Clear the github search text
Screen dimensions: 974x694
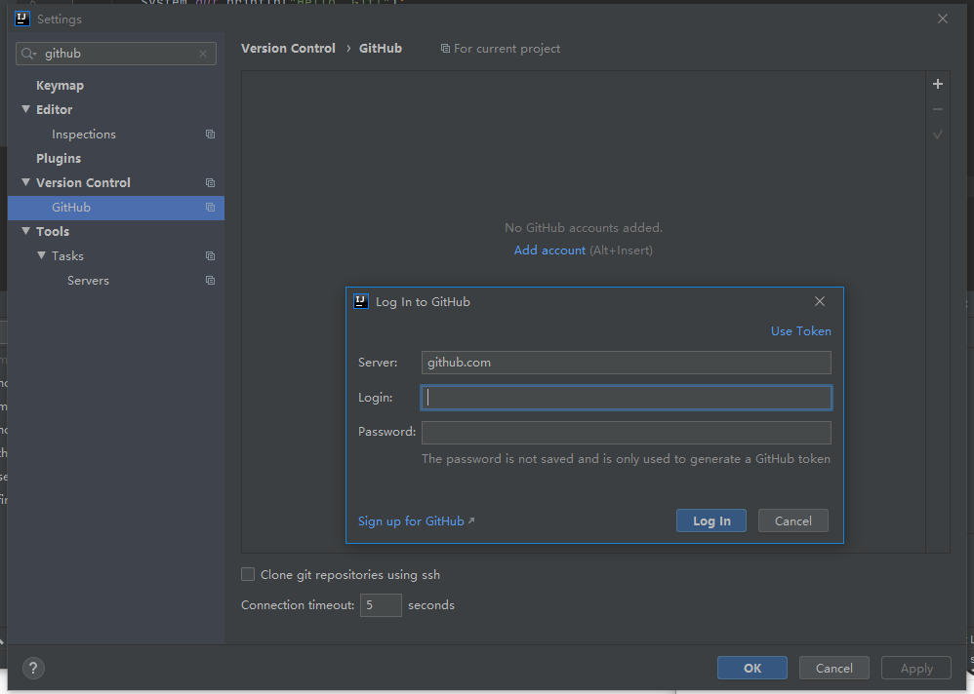coord(202,54)
